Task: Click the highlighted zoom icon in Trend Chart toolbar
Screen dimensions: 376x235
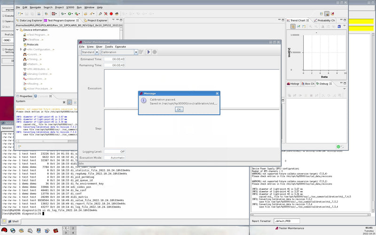Action: 293,26
